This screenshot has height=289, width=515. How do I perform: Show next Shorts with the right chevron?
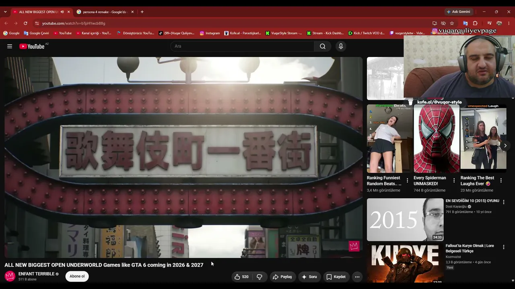tap(505, 145)
